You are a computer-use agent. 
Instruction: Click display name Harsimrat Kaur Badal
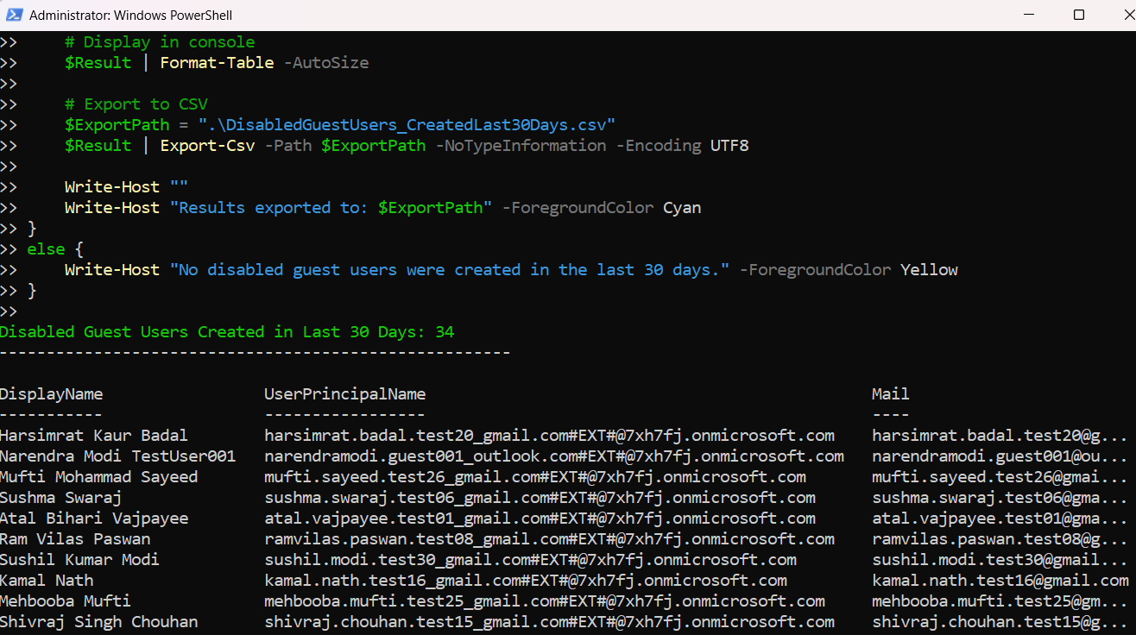click(x=93, y=436)
